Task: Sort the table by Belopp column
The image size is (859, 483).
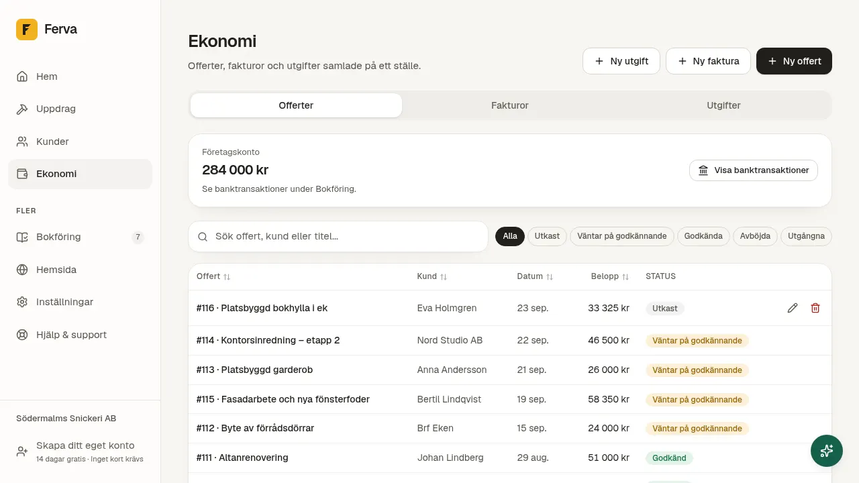Action: [610, 276]
